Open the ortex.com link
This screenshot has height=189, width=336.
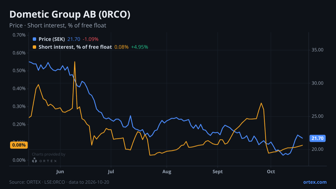[315, 182]
